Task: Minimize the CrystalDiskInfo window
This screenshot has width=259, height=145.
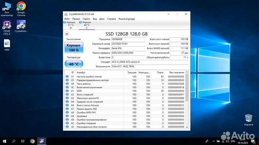Action: [x=169, y=14]
